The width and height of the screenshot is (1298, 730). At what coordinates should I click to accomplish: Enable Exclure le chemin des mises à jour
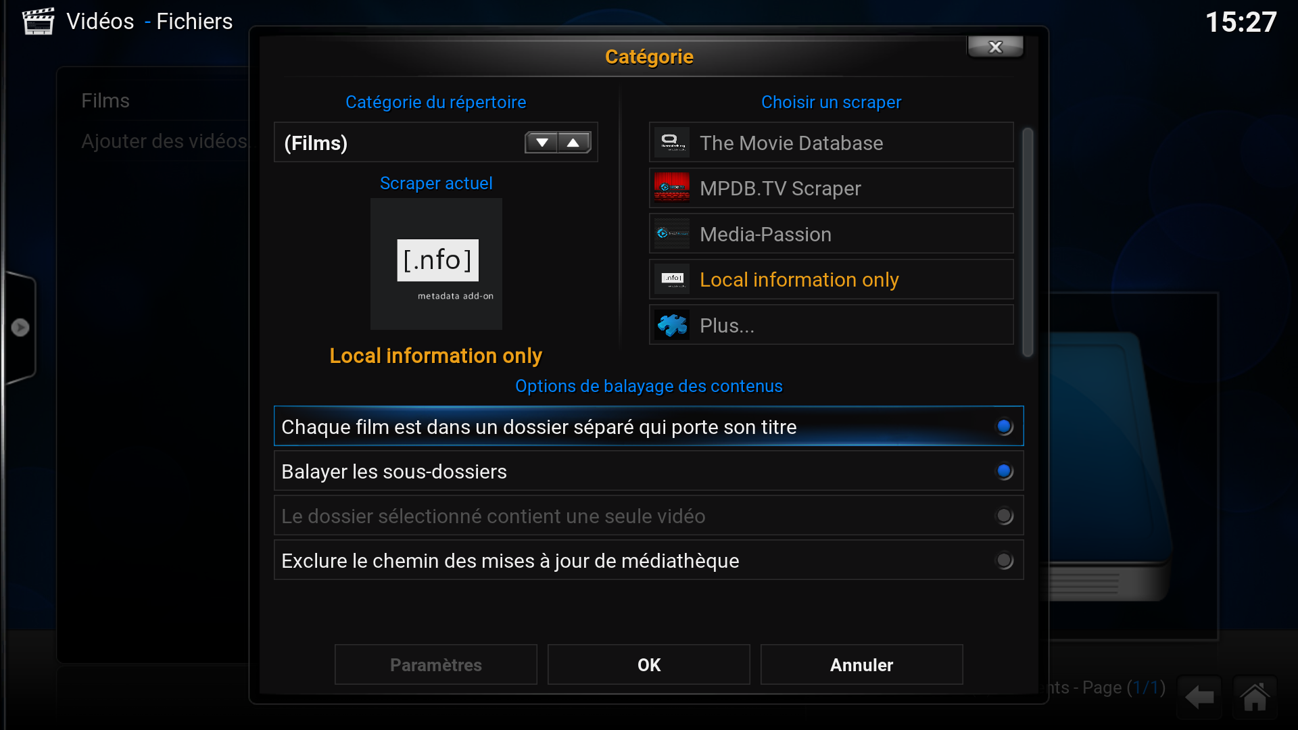[1004, 560]
